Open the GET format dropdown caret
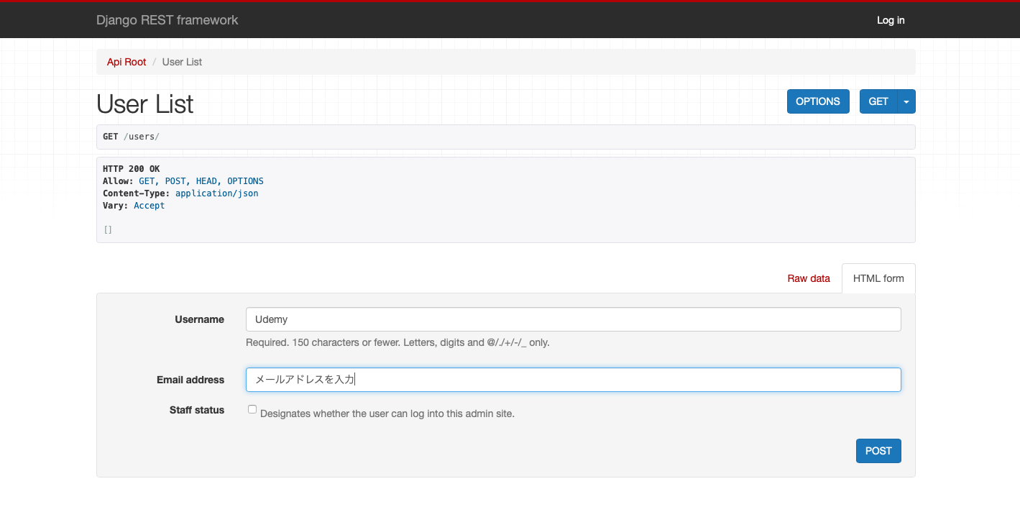The height and width of the screenshot is (530, 1020). (x=906, y=101)
